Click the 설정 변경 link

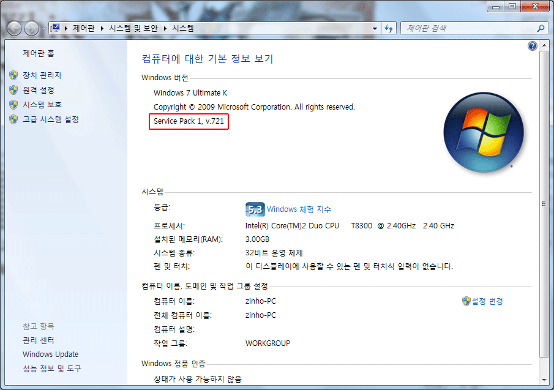click(x=487, y=301)
